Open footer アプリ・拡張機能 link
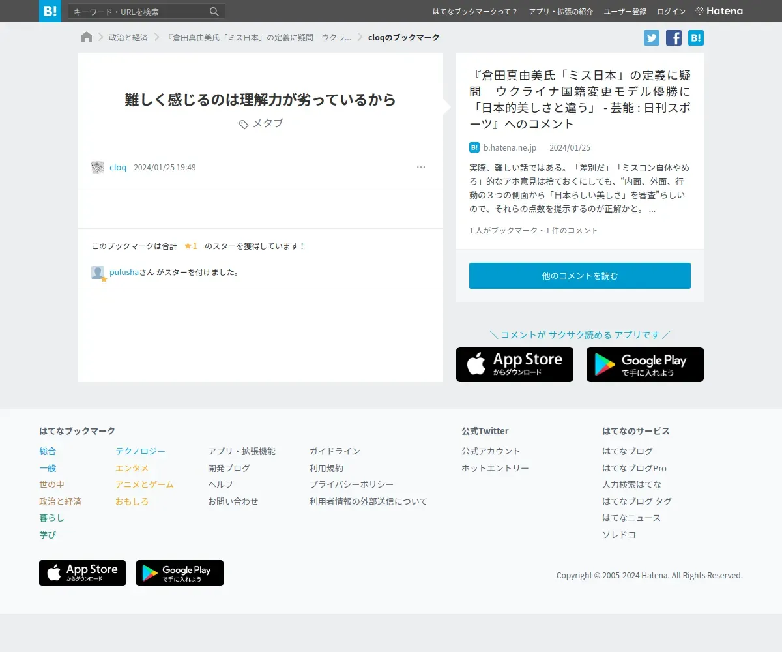 pyautogui.click(x=242, y=451)
